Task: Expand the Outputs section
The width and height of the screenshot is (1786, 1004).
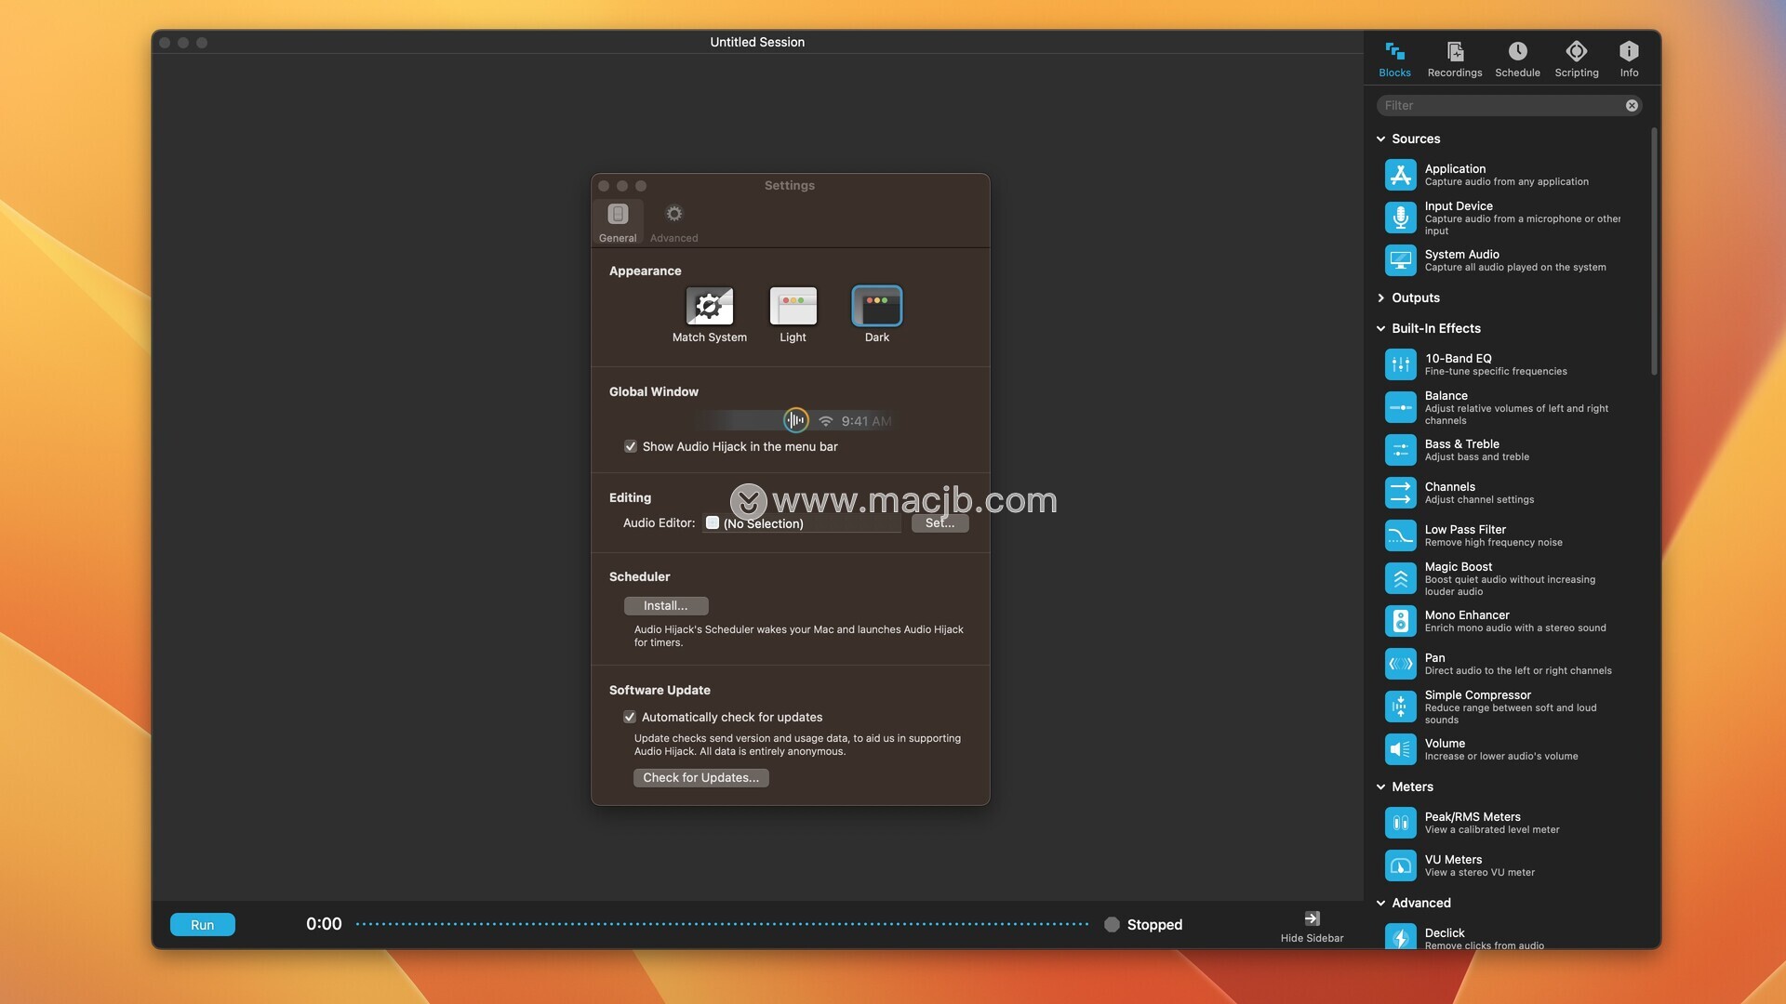Action: click(x=1380, y=297)
